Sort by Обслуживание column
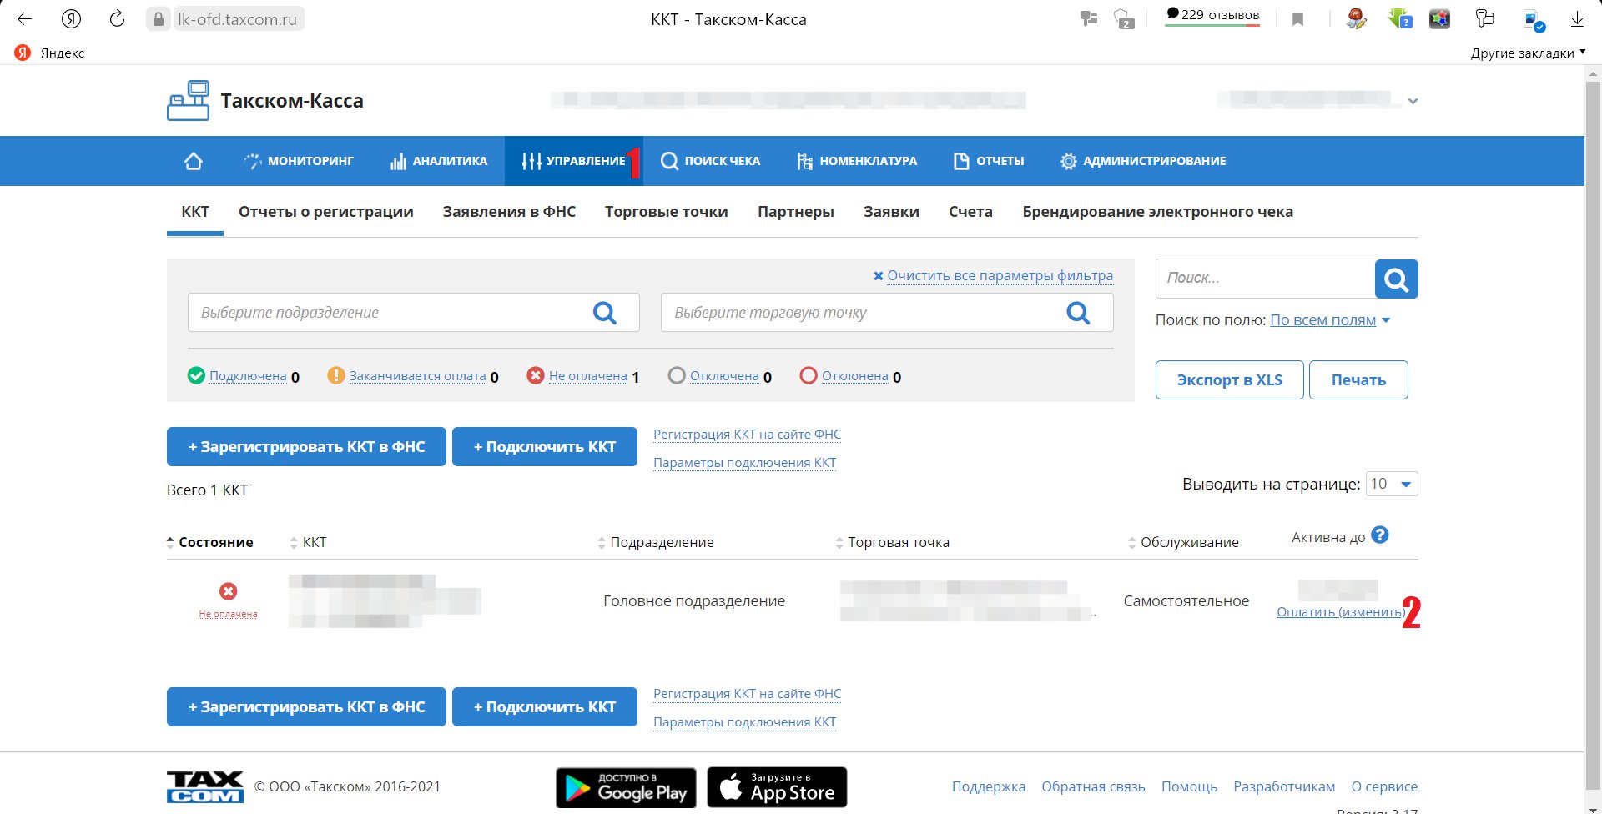This screenshot has height=814, width=1602. (x=1183, y=542)
